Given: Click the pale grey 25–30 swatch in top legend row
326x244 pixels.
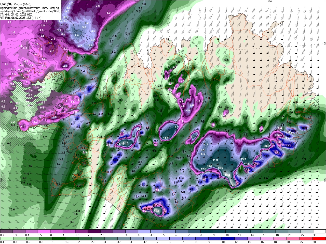Looking at the screenshot, I should point(307,231).
